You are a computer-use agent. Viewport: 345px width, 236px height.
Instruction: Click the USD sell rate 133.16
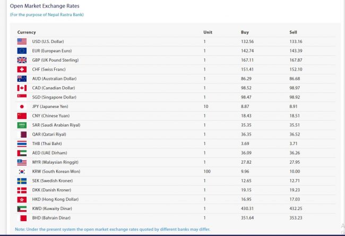click(x=296, y=41)
